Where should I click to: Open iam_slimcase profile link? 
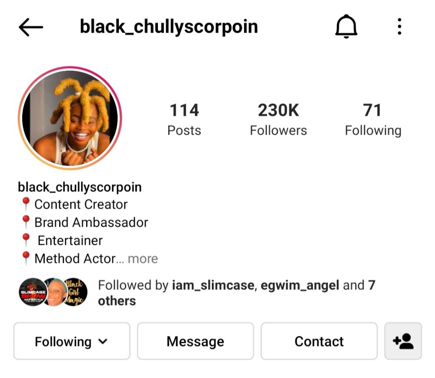pyautogui.click(x=213, y=285)
